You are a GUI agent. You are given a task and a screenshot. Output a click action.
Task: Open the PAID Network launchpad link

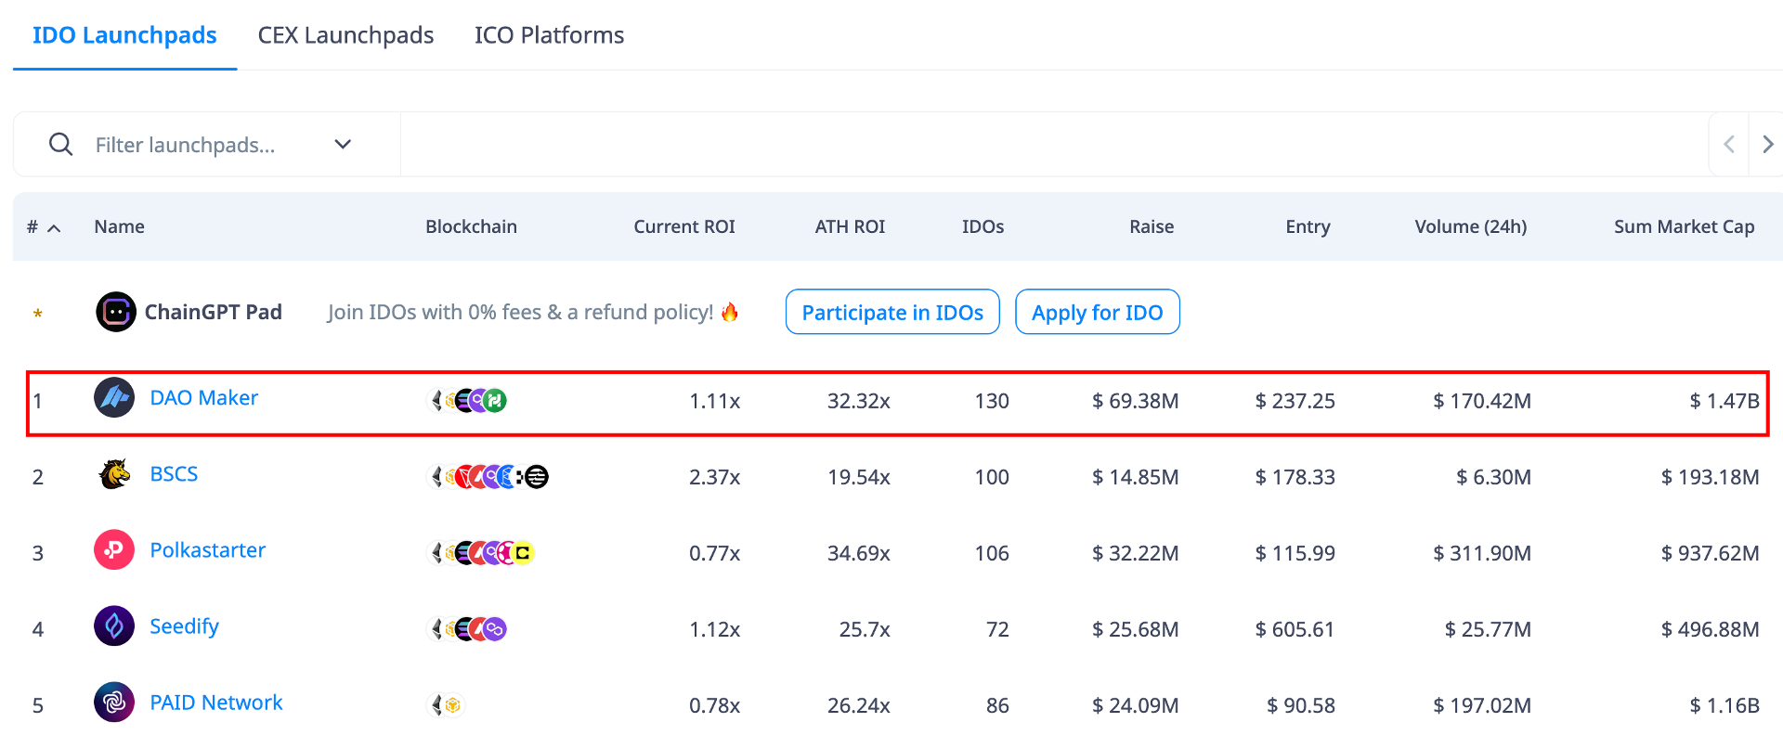point(216,703)
